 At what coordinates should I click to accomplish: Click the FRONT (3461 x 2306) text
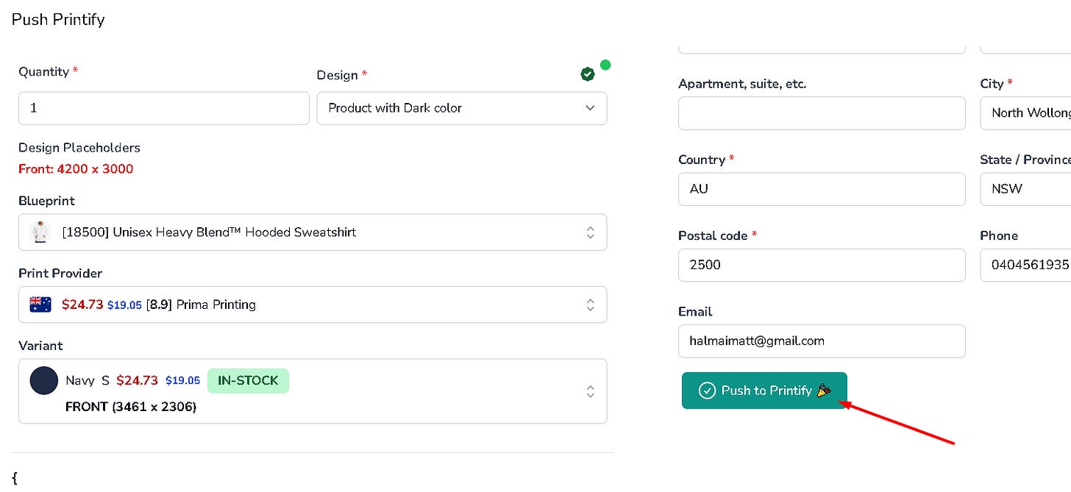tap(131, 406)
